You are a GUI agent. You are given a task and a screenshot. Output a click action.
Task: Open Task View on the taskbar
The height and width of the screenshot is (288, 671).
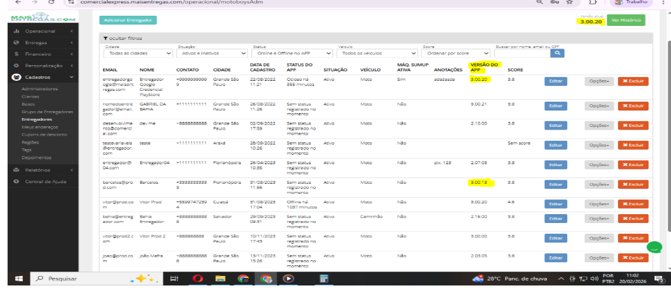(x=174, y=279)
